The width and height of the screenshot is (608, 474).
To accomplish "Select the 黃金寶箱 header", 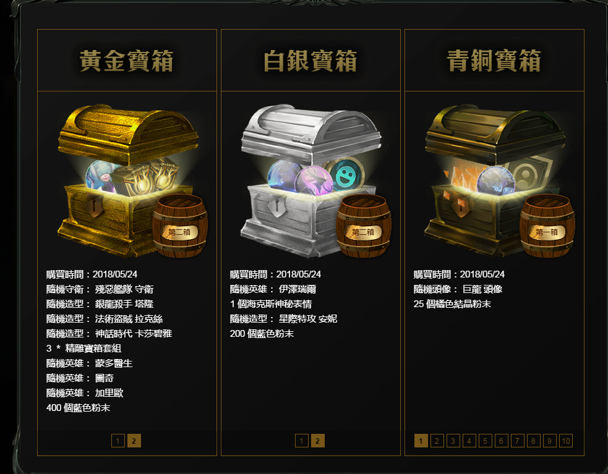I will [127, 61].
